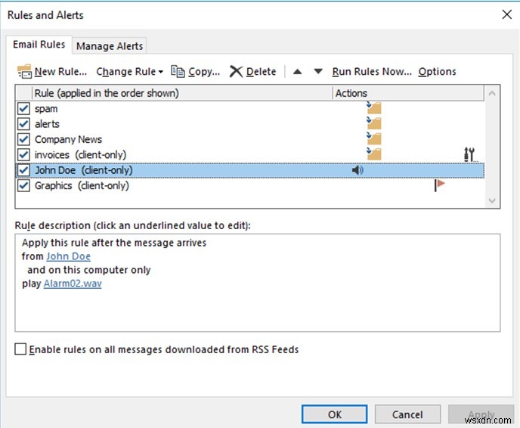
Task: Click move-to-folder icon in spam row
Action: [374, 108]
